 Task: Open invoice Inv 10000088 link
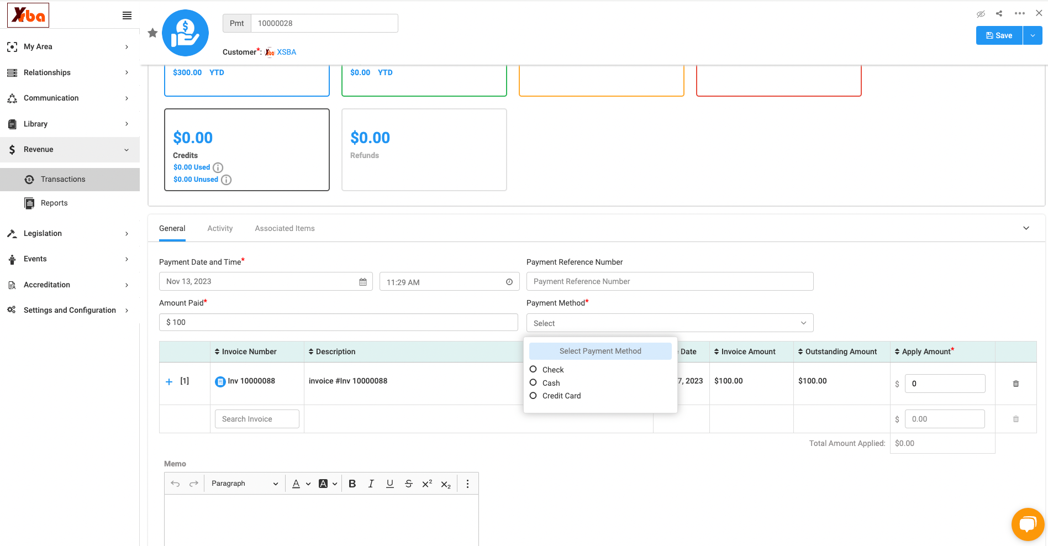(251, 381)
